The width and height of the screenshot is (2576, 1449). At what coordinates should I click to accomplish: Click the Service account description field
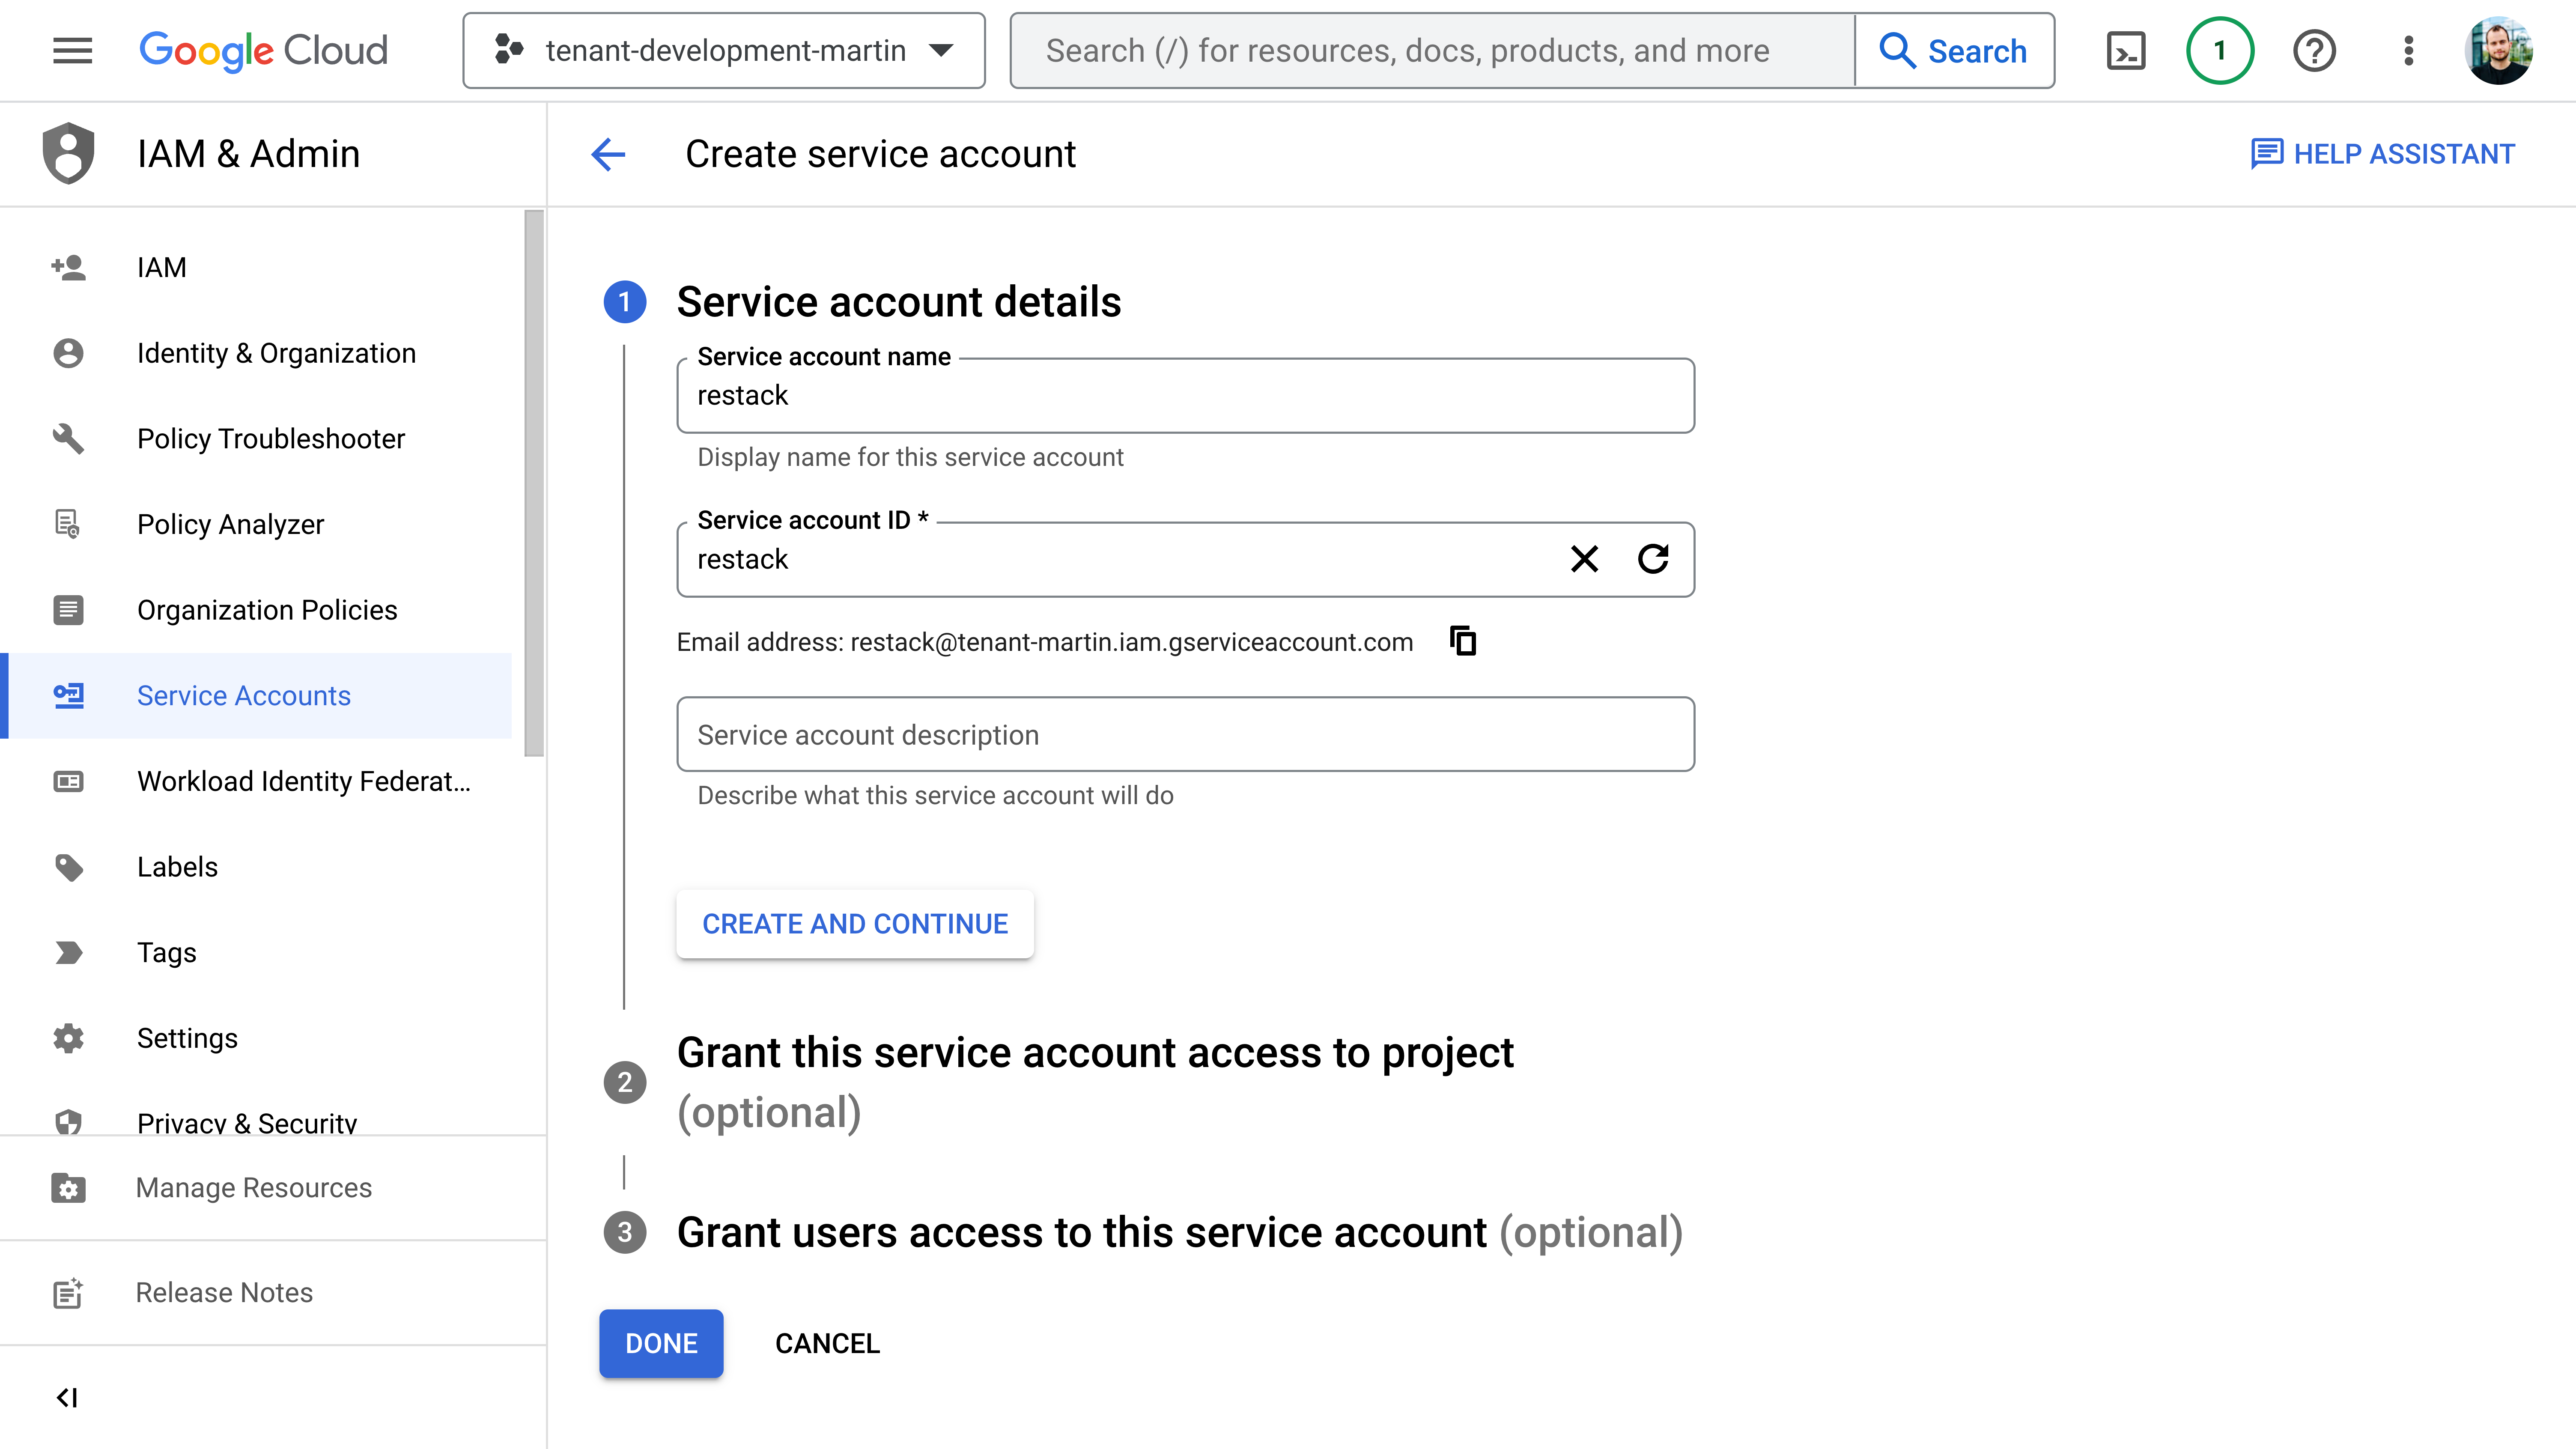pyautogui.click(x=1185, y=734)
